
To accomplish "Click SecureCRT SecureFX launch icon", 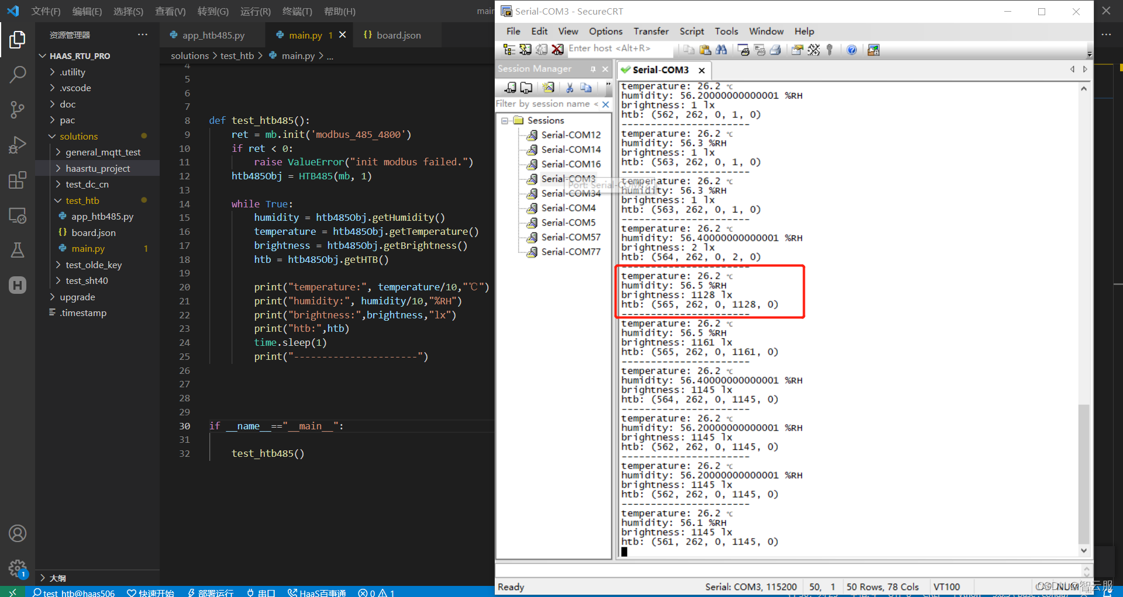I will click(x=873, y=50).
